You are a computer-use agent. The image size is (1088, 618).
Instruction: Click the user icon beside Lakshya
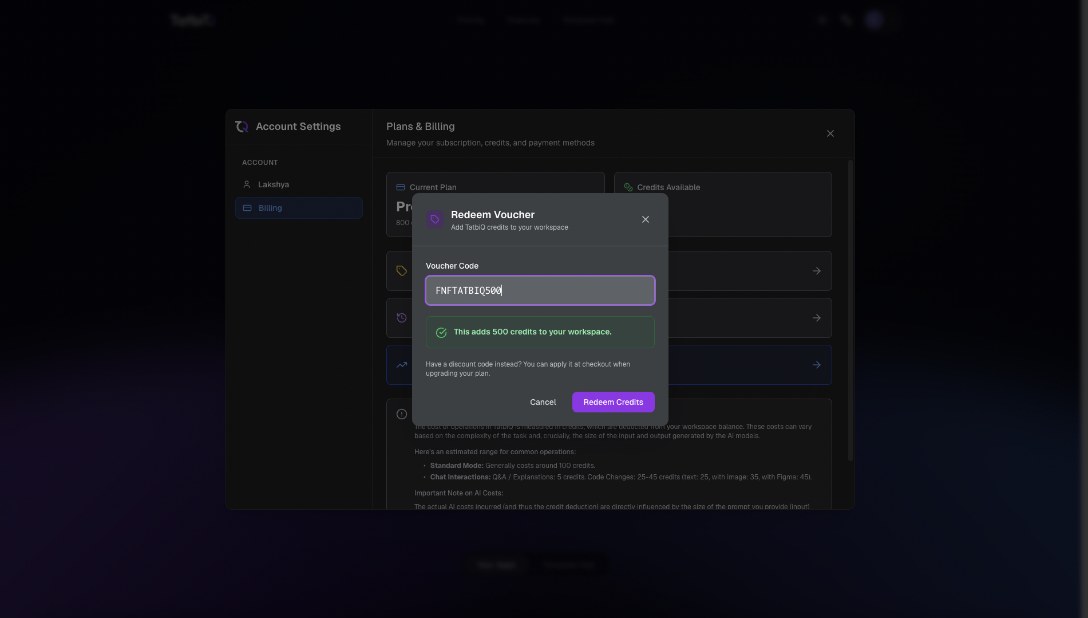pos(247,184)
